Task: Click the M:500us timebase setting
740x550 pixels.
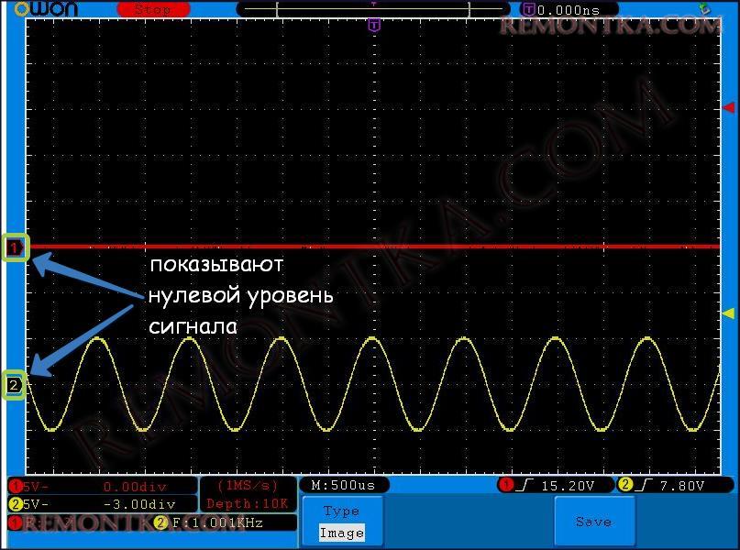Action: 344,485
